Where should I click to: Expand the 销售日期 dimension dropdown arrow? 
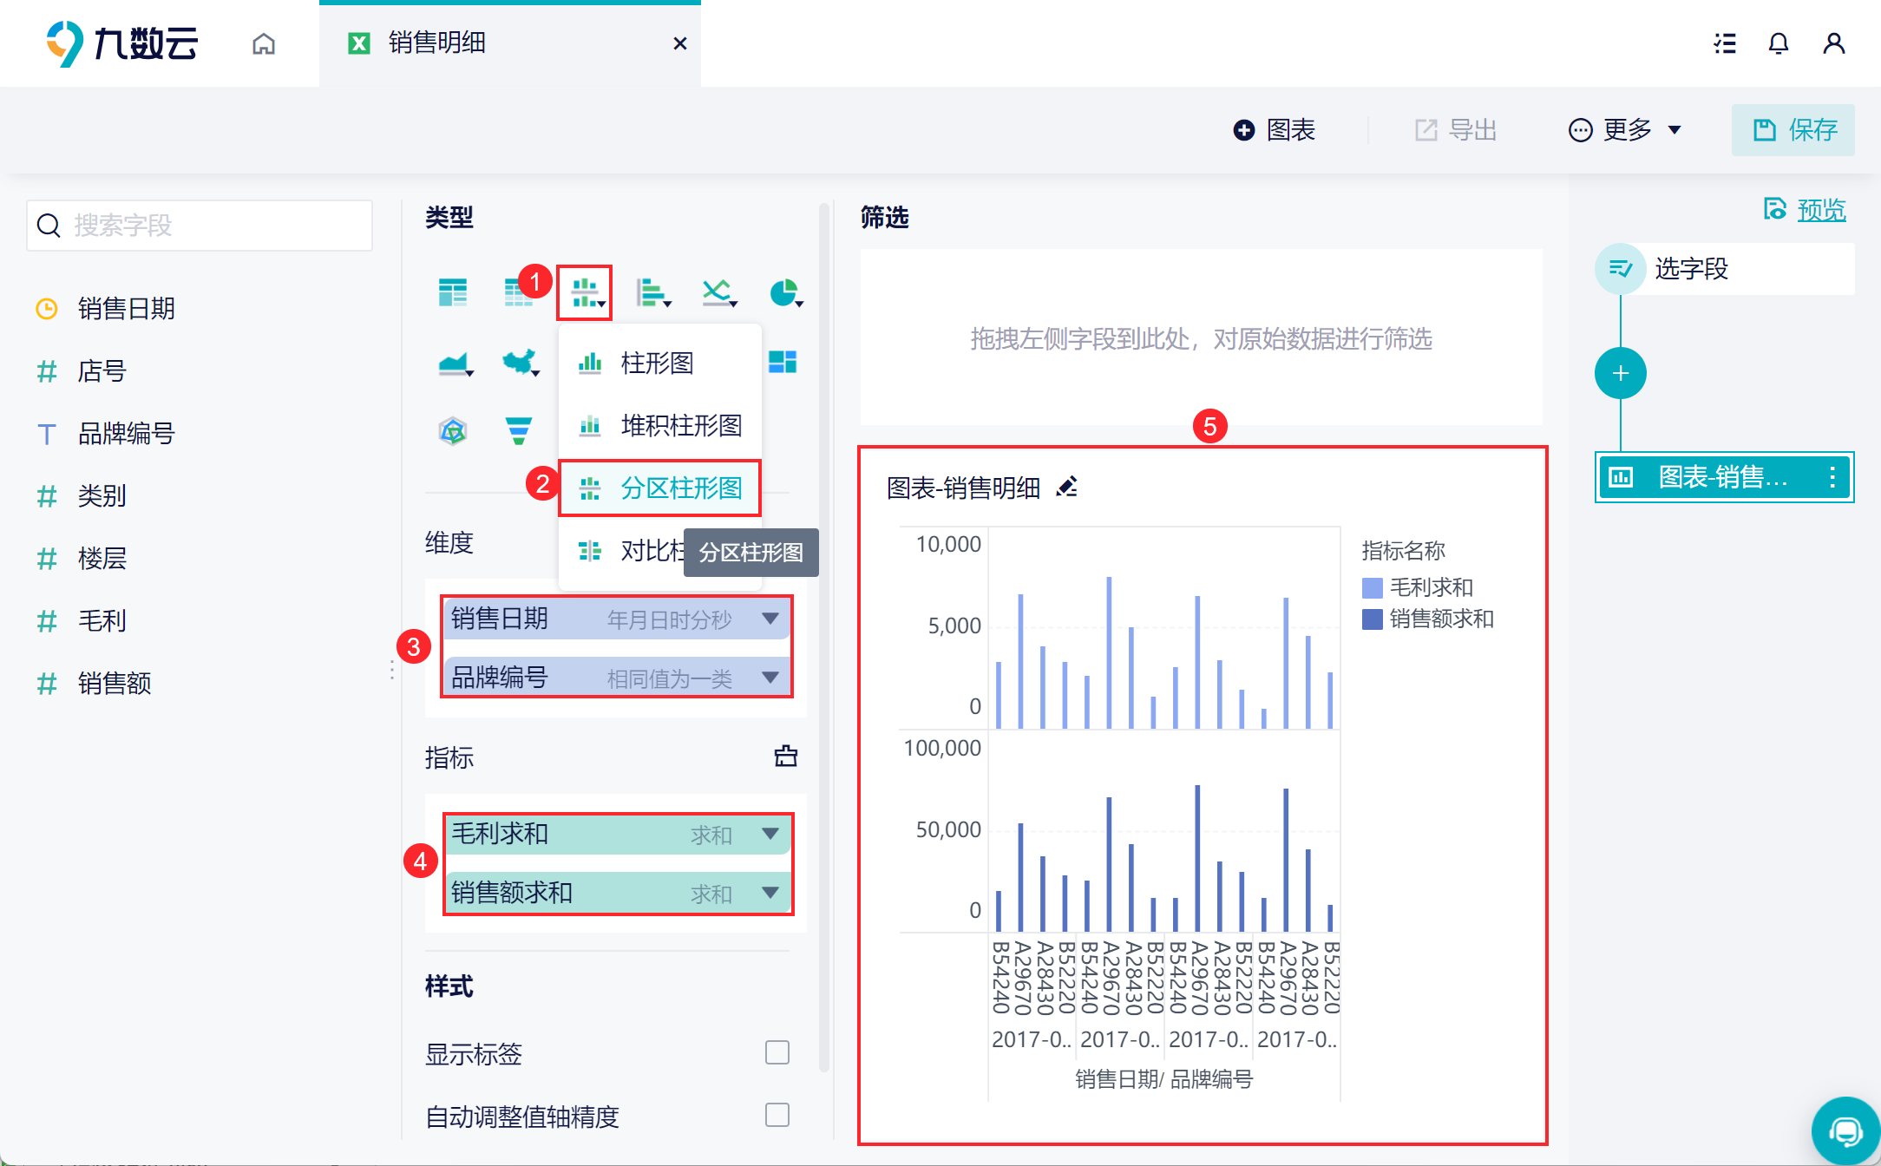[770, 619]
